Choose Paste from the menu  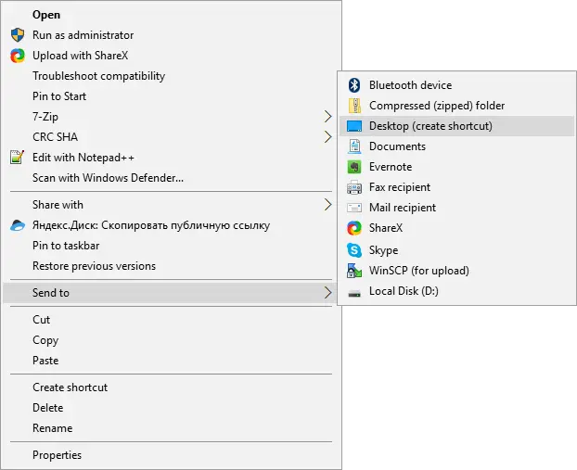[x=171, y=361]
